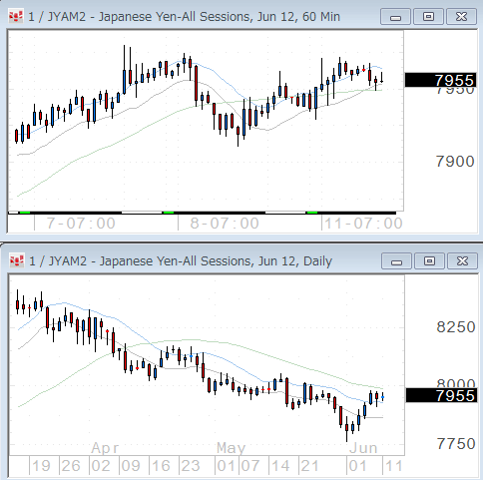Click the green session marker before the 11-07:00 label

point(312,213)
